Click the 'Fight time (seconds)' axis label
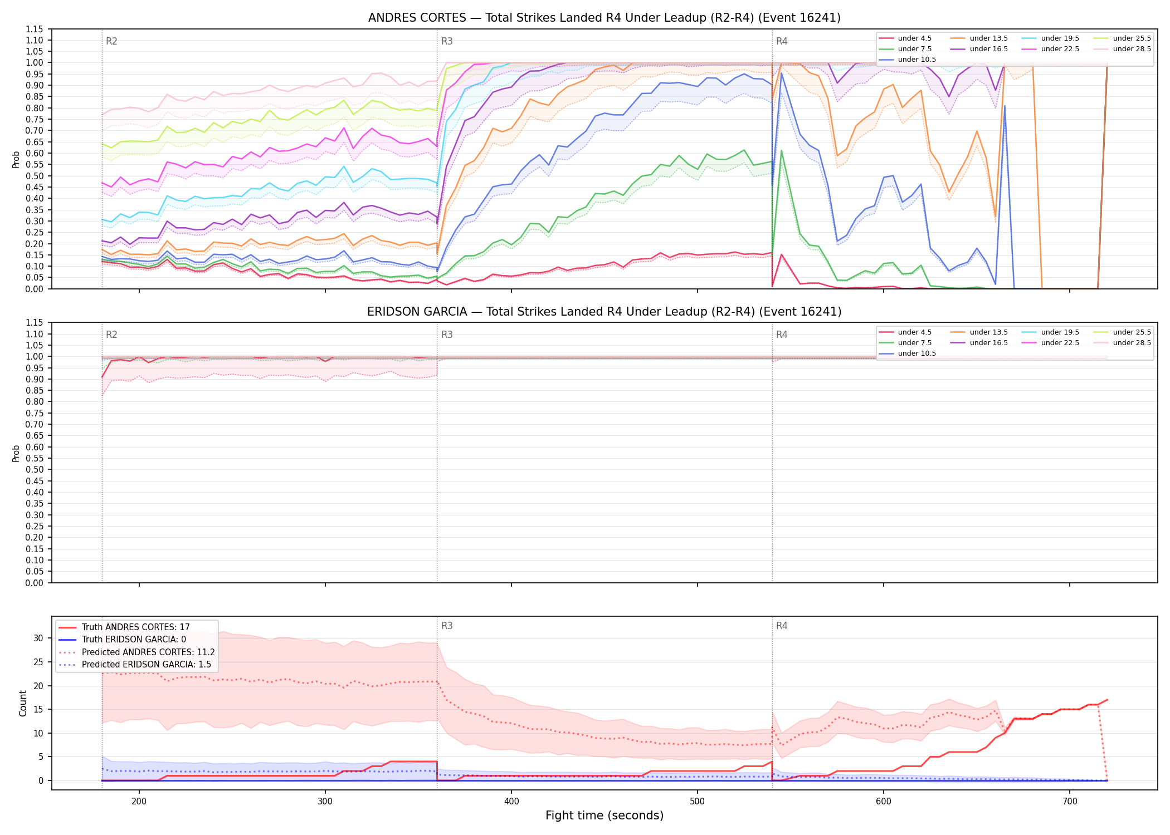Viewport: 1170px width, 835px height. [x=604, y=816]
